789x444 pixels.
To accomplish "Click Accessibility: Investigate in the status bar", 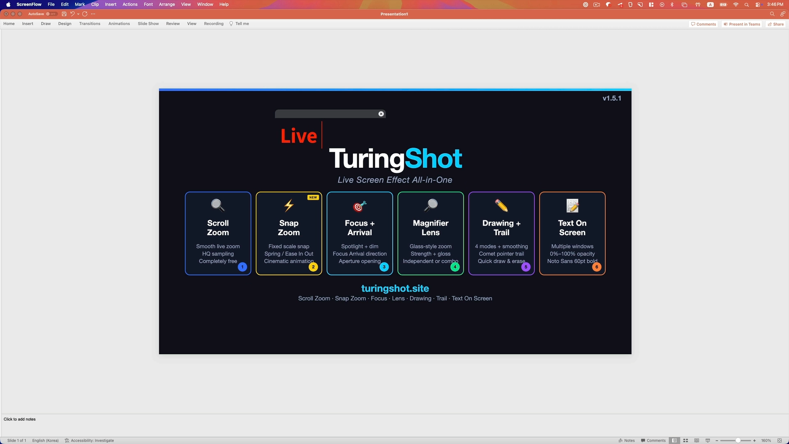I will click(x=89, y=440).
